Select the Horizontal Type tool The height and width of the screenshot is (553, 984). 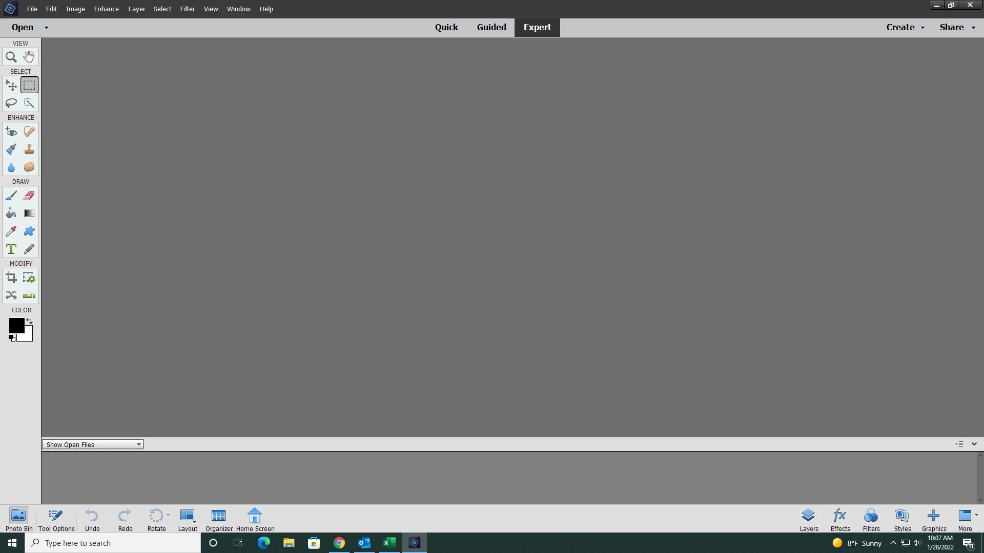pyautogui.click(x=11, y=249)
